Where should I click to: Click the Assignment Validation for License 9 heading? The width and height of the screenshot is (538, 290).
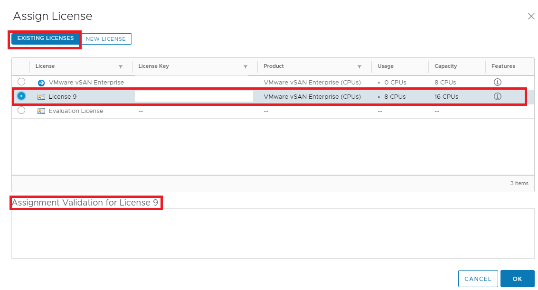[85, 203]
